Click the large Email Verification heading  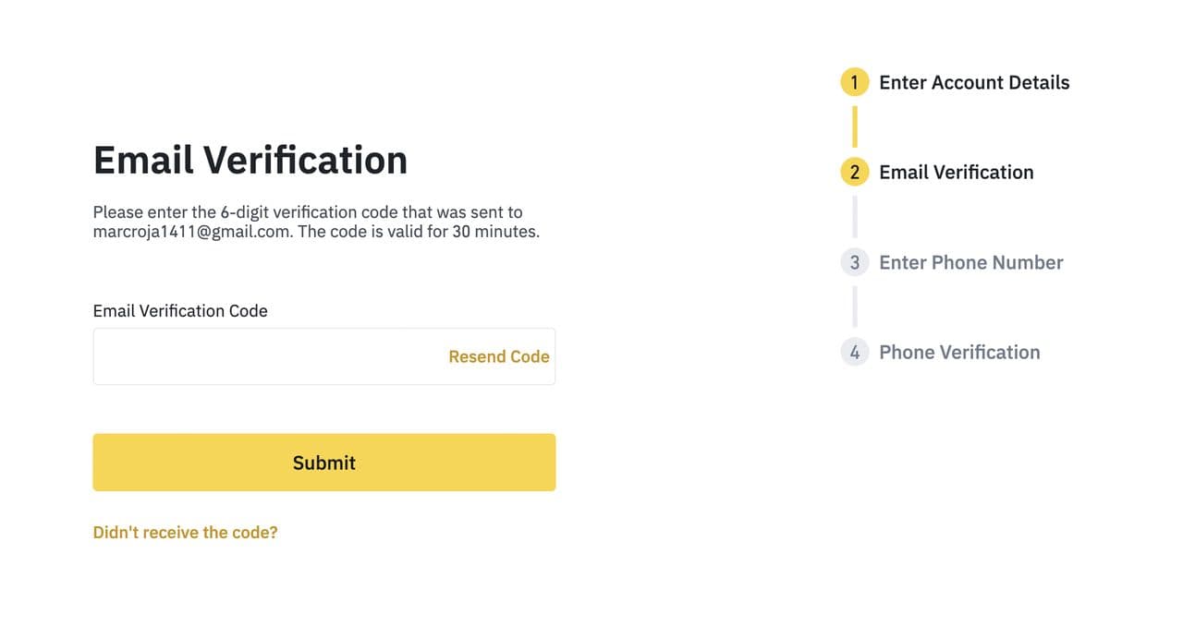tap(250, 160)
